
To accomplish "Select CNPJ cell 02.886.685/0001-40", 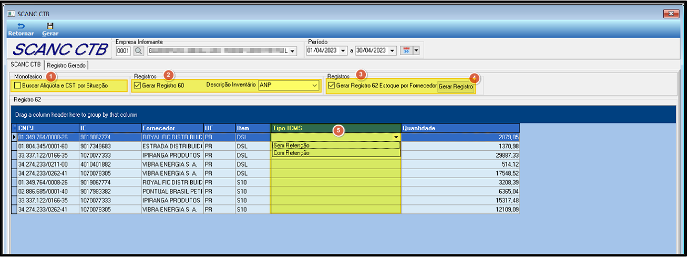I will (x=48, y=191).
